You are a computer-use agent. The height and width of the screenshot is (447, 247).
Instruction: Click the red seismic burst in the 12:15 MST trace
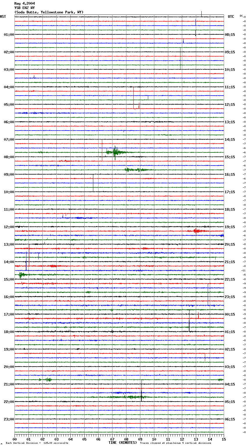(198, 231)
